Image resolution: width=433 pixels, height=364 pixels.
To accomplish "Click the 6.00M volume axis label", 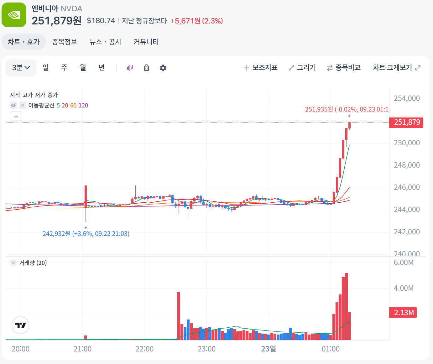I will tap(404, 263).
